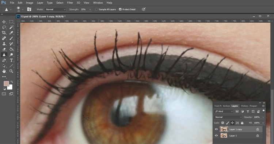The height and width of the screenshot is (144, 274).
Task: Select the Zoom tool
Action: coord(11,71)
